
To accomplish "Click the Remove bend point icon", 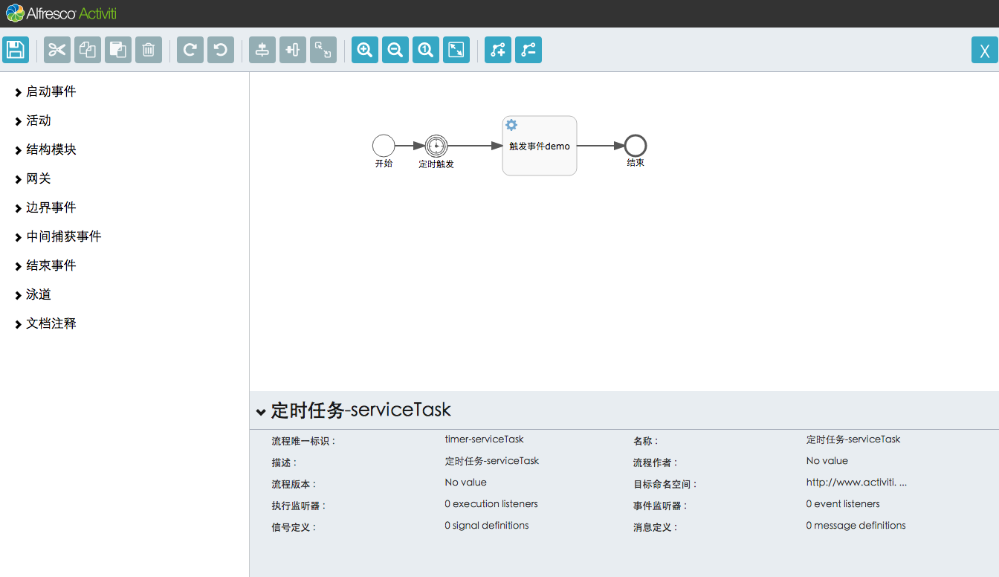I will click(528, 50).
